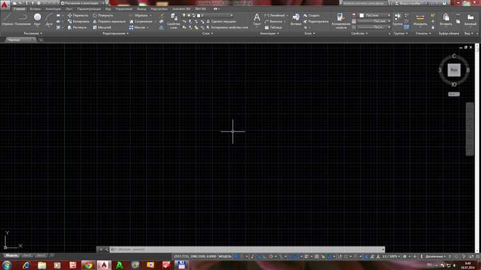Click the Measure (Измерить) ruler icon
This screenshot has height=270, width=481.
(420, 19)
